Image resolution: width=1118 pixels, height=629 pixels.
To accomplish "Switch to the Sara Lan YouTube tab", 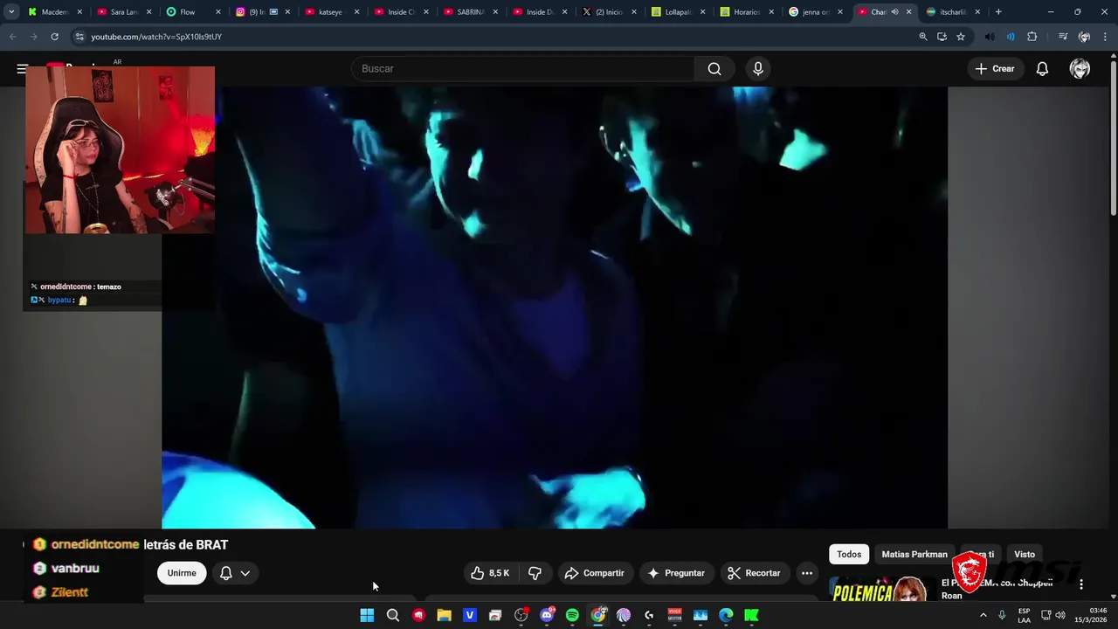I will (x=124, y=12).
